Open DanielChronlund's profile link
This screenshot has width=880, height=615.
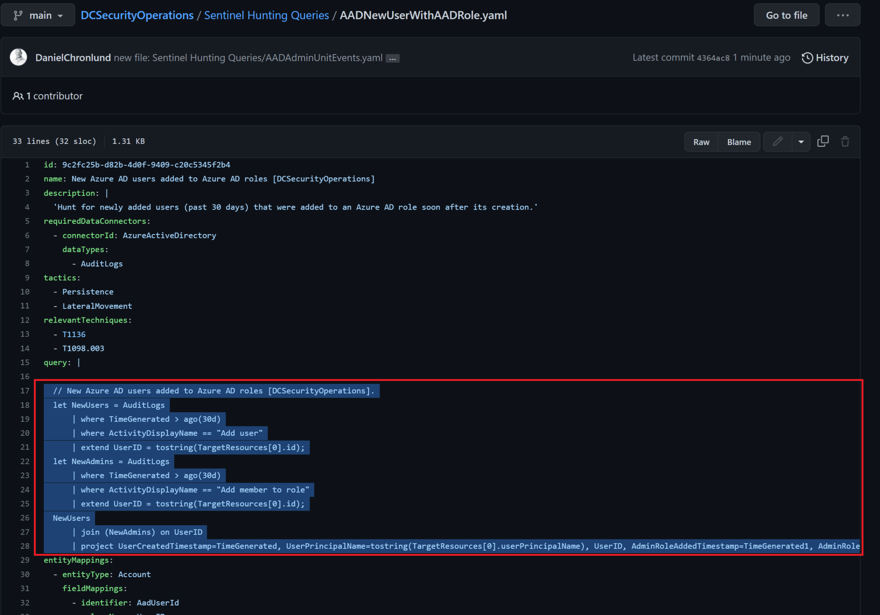tap(73, 57)
